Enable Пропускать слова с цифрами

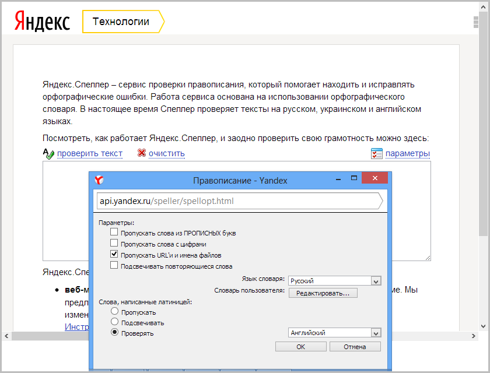point(114,243)
